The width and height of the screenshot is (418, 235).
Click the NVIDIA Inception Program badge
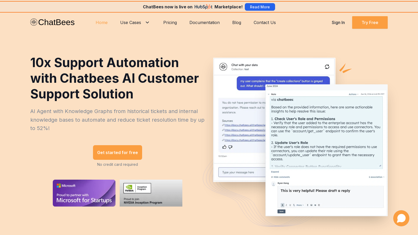click(151, 193)
